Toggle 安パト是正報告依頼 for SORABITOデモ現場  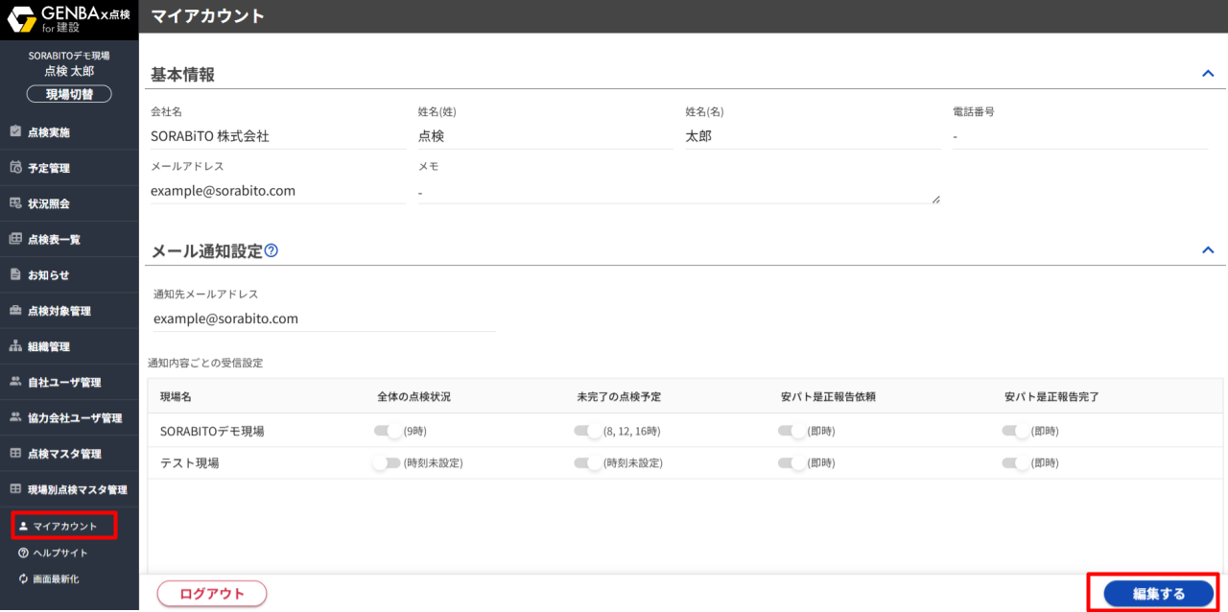[x=791, y=432]
